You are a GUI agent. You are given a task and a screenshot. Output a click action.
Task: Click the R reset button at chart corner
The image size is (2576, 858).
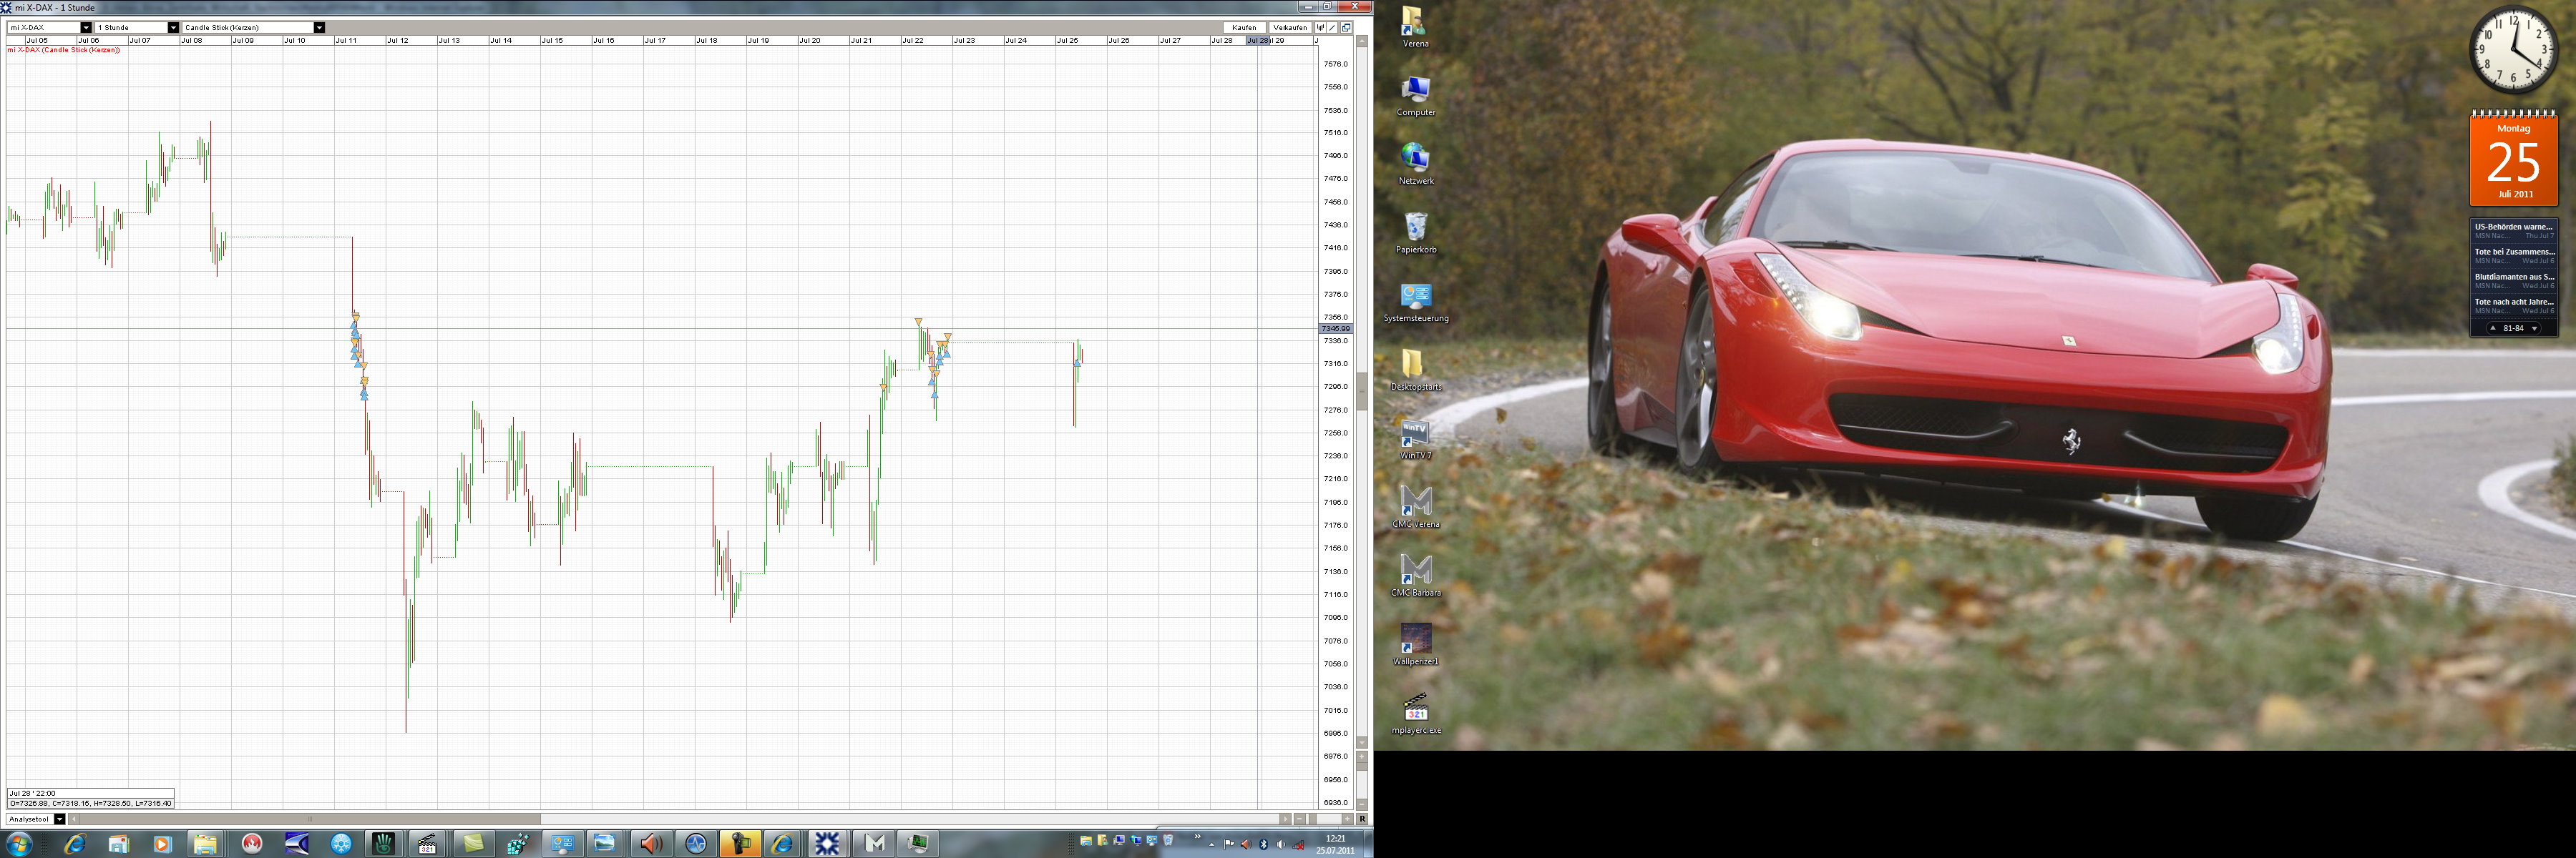(x=1362, y=819)
